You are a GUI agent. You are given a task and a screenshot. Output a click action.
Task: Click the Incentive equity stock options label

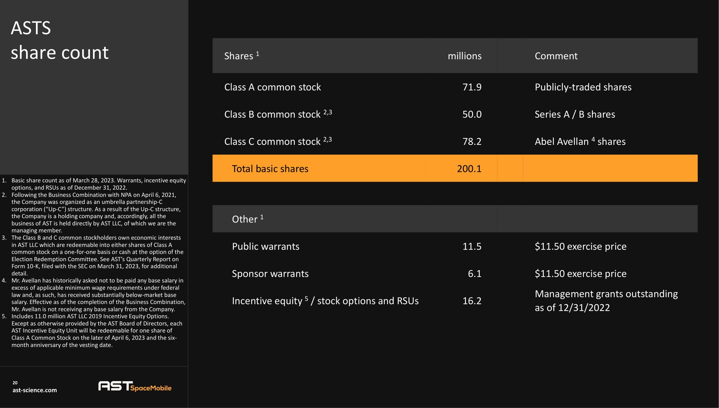(x=325, y=301)
